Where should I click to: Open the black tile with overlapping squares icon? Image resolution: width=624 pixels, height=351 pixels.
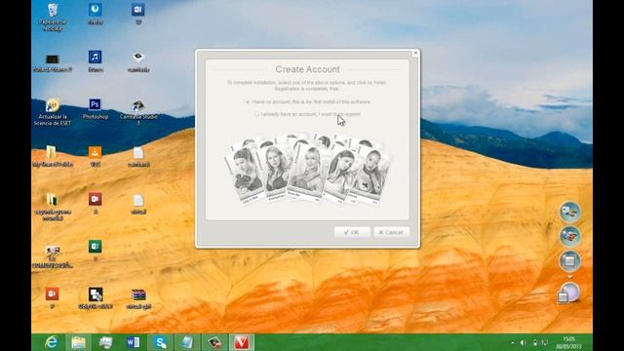[96, 297]
